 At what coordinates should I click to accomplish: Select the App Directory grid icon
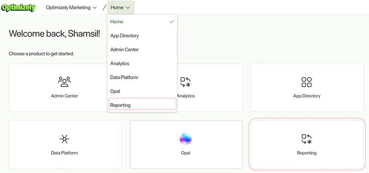coord(307,82)
